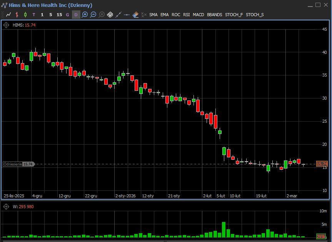The height and width of the screenshot is (242, 332).
Task: Toggle the daily (D) interval button
Action: click(76, 15)
